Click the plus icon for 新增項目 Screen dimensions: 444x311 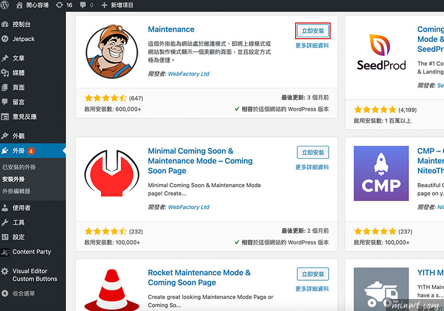tap(104, 5)
